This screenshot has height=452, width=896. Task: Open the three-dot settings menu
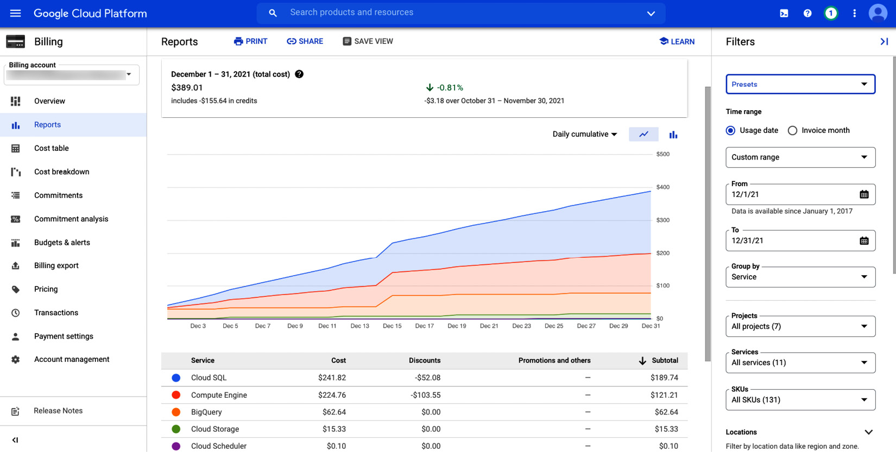(854, 13)
